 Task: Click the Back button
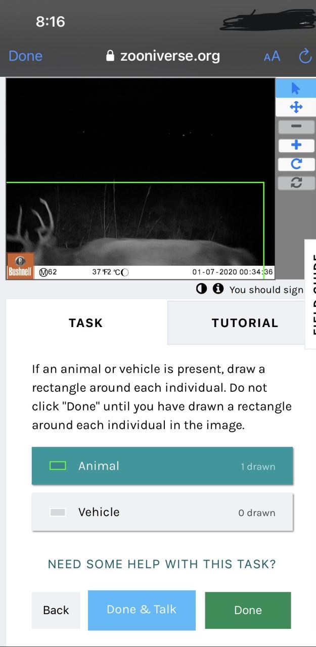pos(56,610)
